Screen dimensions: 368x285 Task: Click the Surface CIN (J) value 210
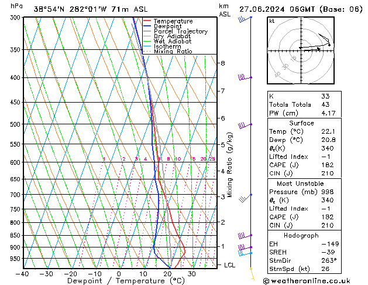[x=328, y=174]
